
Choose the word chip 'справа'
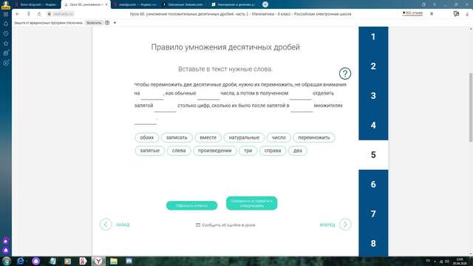tap(273, 151)
